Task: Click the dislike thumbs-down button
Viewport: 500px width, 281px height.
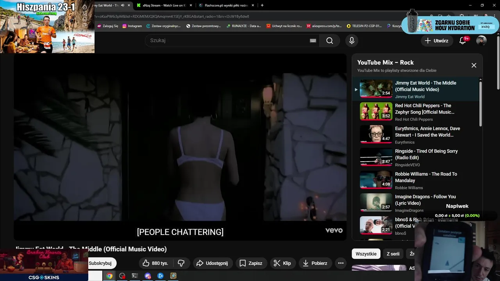Action: pos(181,263)
